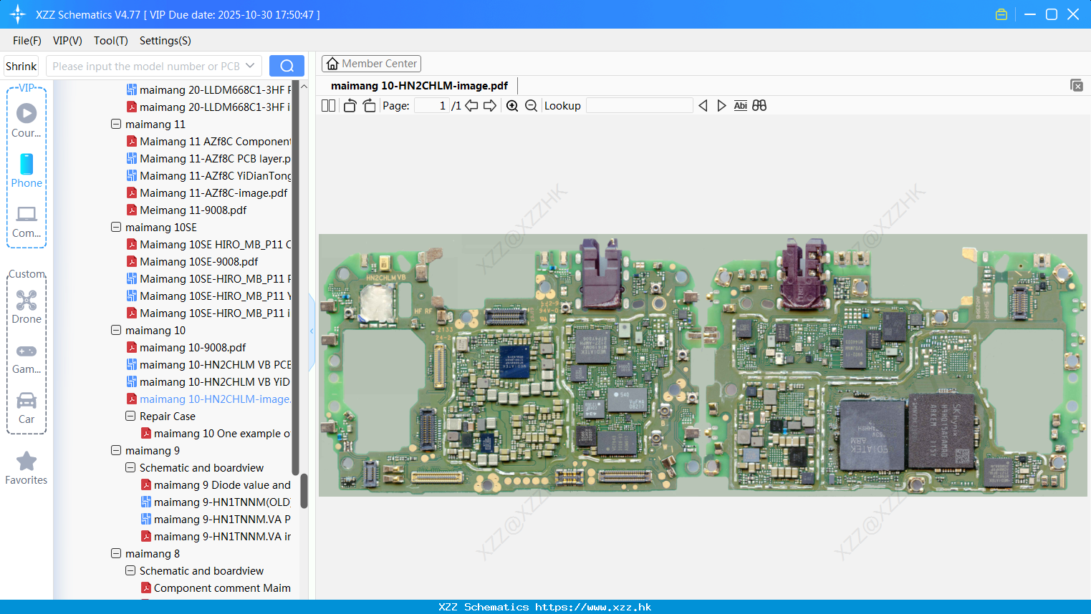Image resolution: width=1091 pixels, height=614 pixels.
Task: Select the Phone category
Action: click(27, 170)
